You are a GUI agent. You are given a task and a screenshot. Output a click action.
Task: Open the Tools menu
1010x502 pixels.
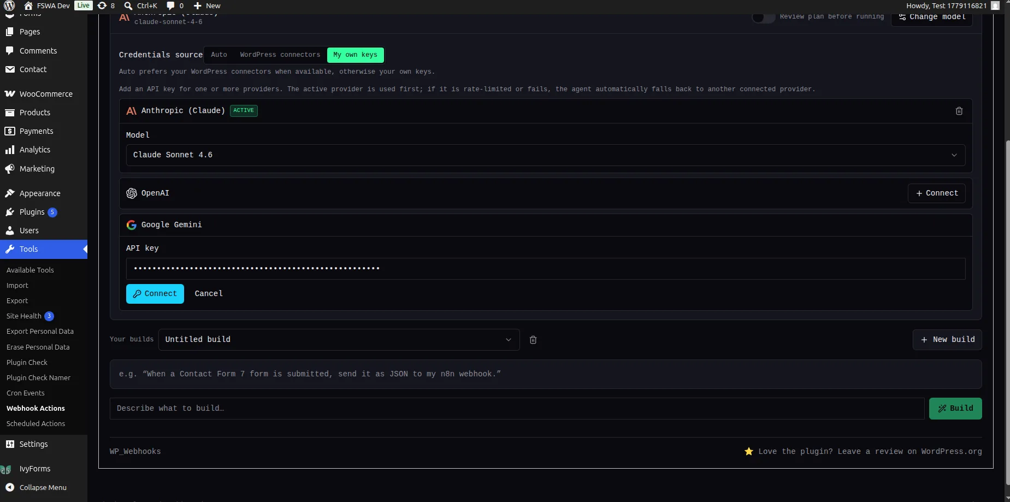44,249
